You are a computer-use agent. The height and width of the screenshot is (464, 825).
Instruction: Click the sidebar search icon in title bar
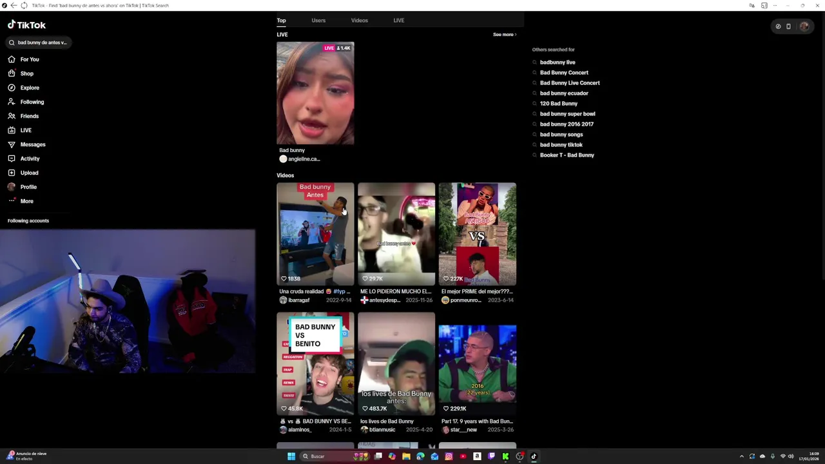[764, 5]
